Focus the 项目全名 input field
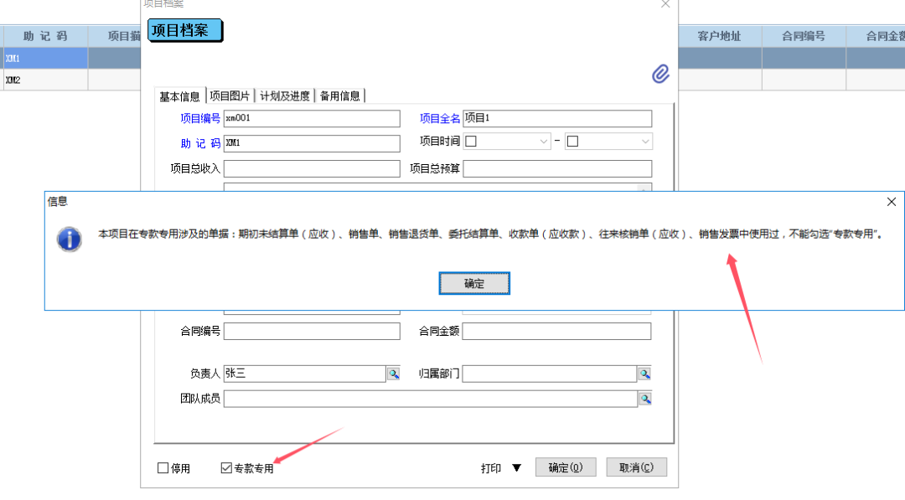Screen dimensions: 905x500 tap(557, 118)
